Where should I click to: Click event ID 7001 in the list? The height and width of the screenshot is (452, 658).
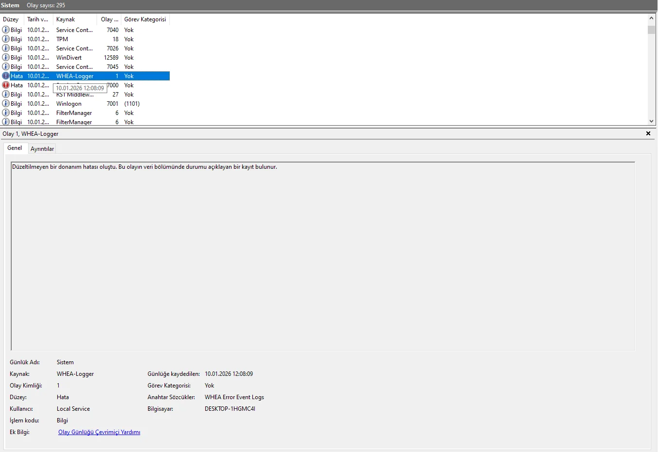pos(113,104)
